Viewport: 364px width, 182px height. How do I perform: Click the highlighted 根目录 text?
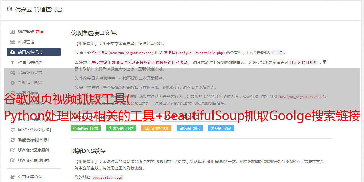pos(277,53)
